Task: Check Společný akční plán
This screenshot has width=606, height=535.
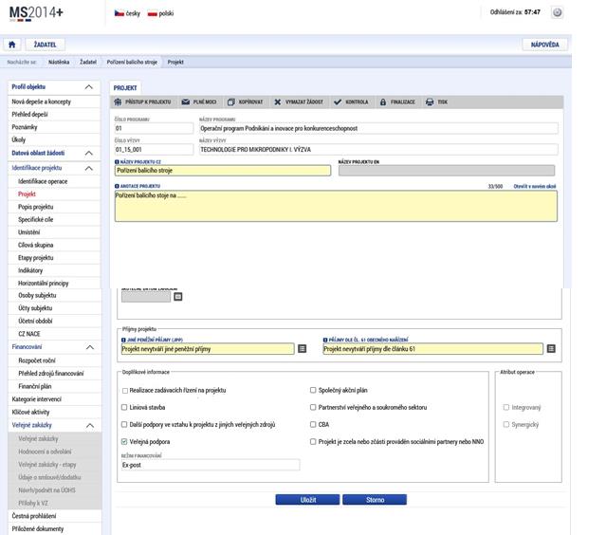Action: [313, 390]
